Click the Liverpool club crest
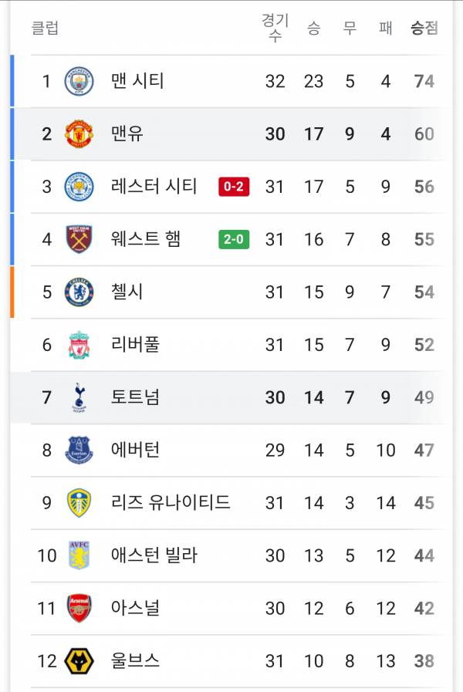 (79, 345)
